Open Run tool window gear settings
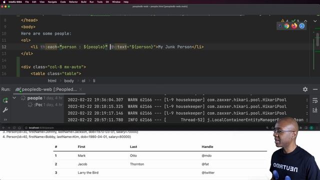This screenshot has height=180, width=320. 305,89
